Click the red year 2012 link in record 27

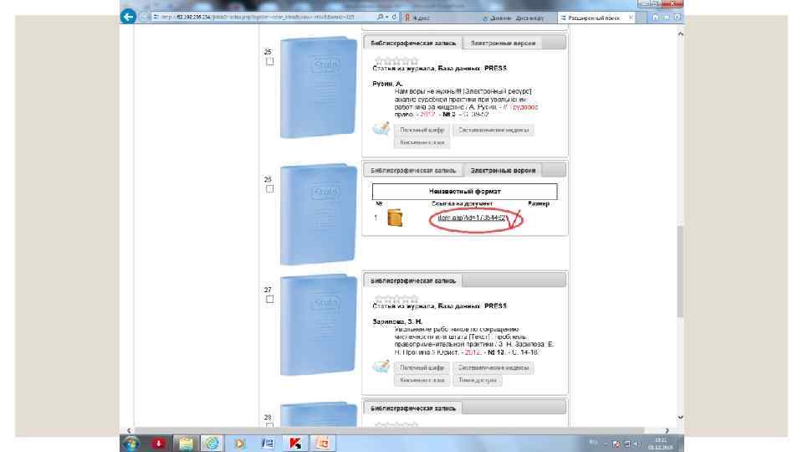coord(472,352)
